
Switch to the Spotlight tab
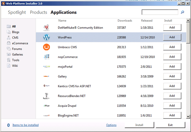pos(17,12)
